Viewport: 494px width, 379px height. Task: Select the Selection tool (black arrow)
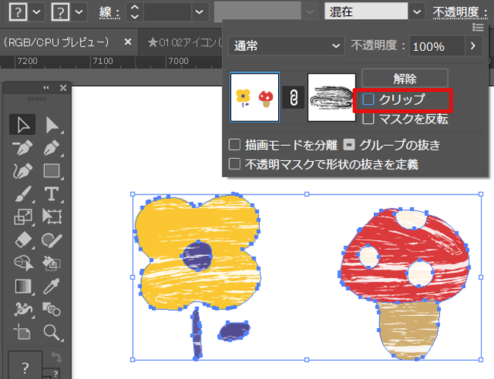(22, 125)
